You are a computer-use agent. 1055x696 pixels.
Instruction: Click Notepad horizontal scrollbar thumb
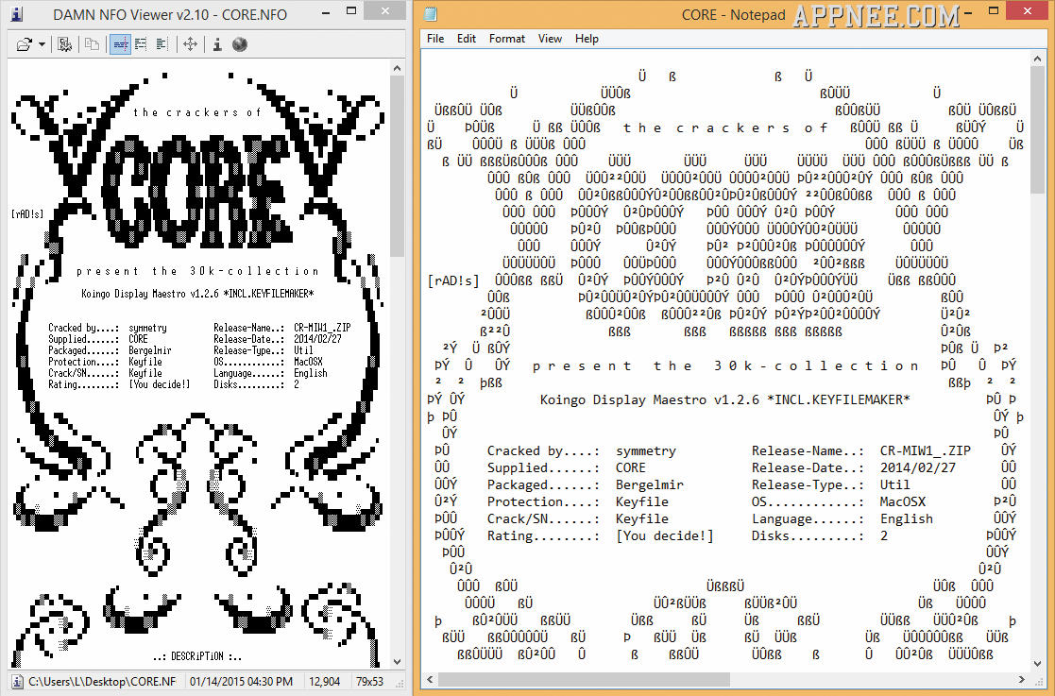point(584,679)
